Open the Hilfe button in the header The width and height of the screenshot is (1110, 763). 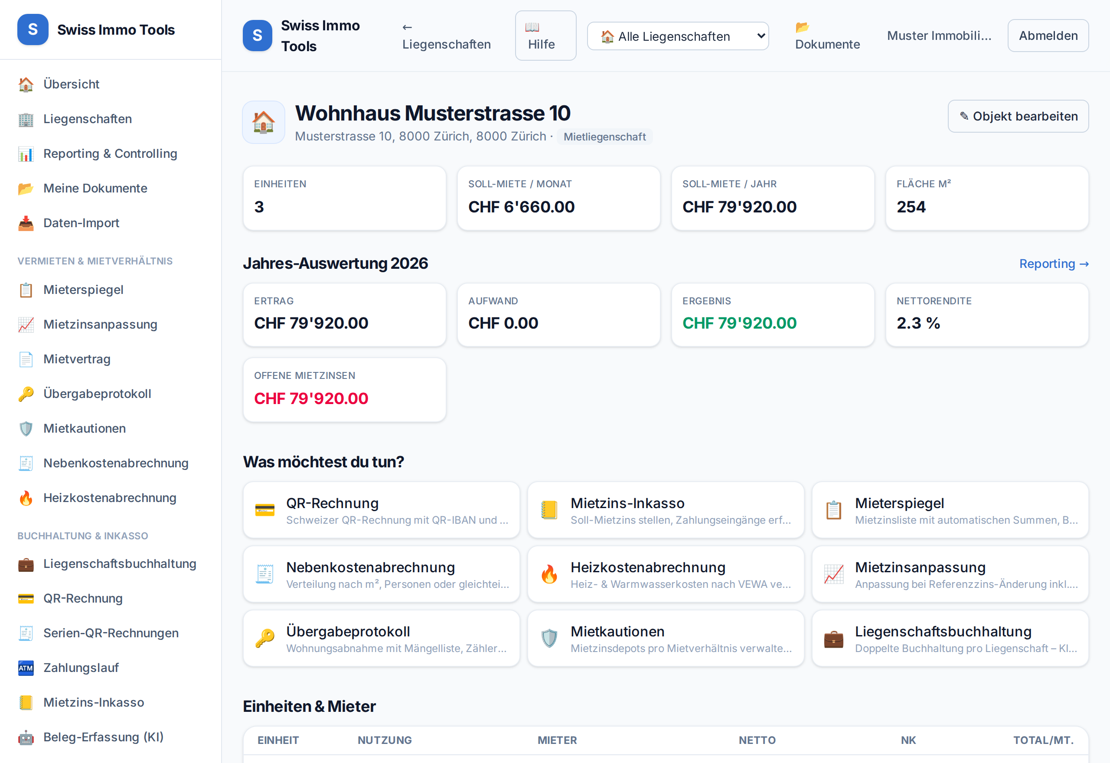[545, 36]
